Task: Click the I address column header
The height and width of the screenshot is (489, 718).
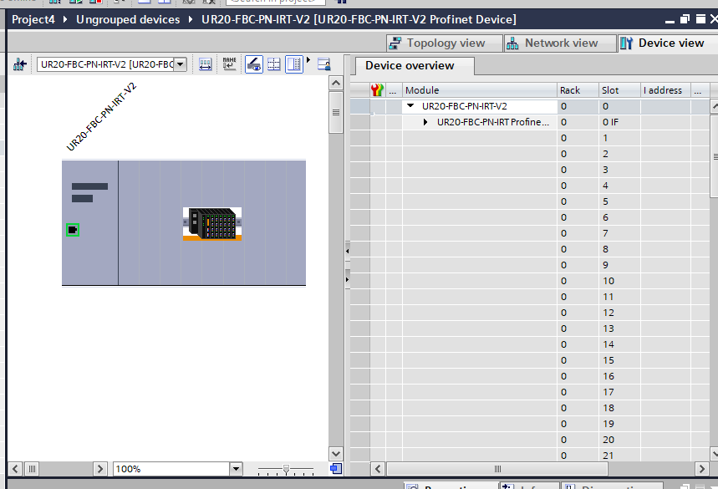Action: (665, 90)
